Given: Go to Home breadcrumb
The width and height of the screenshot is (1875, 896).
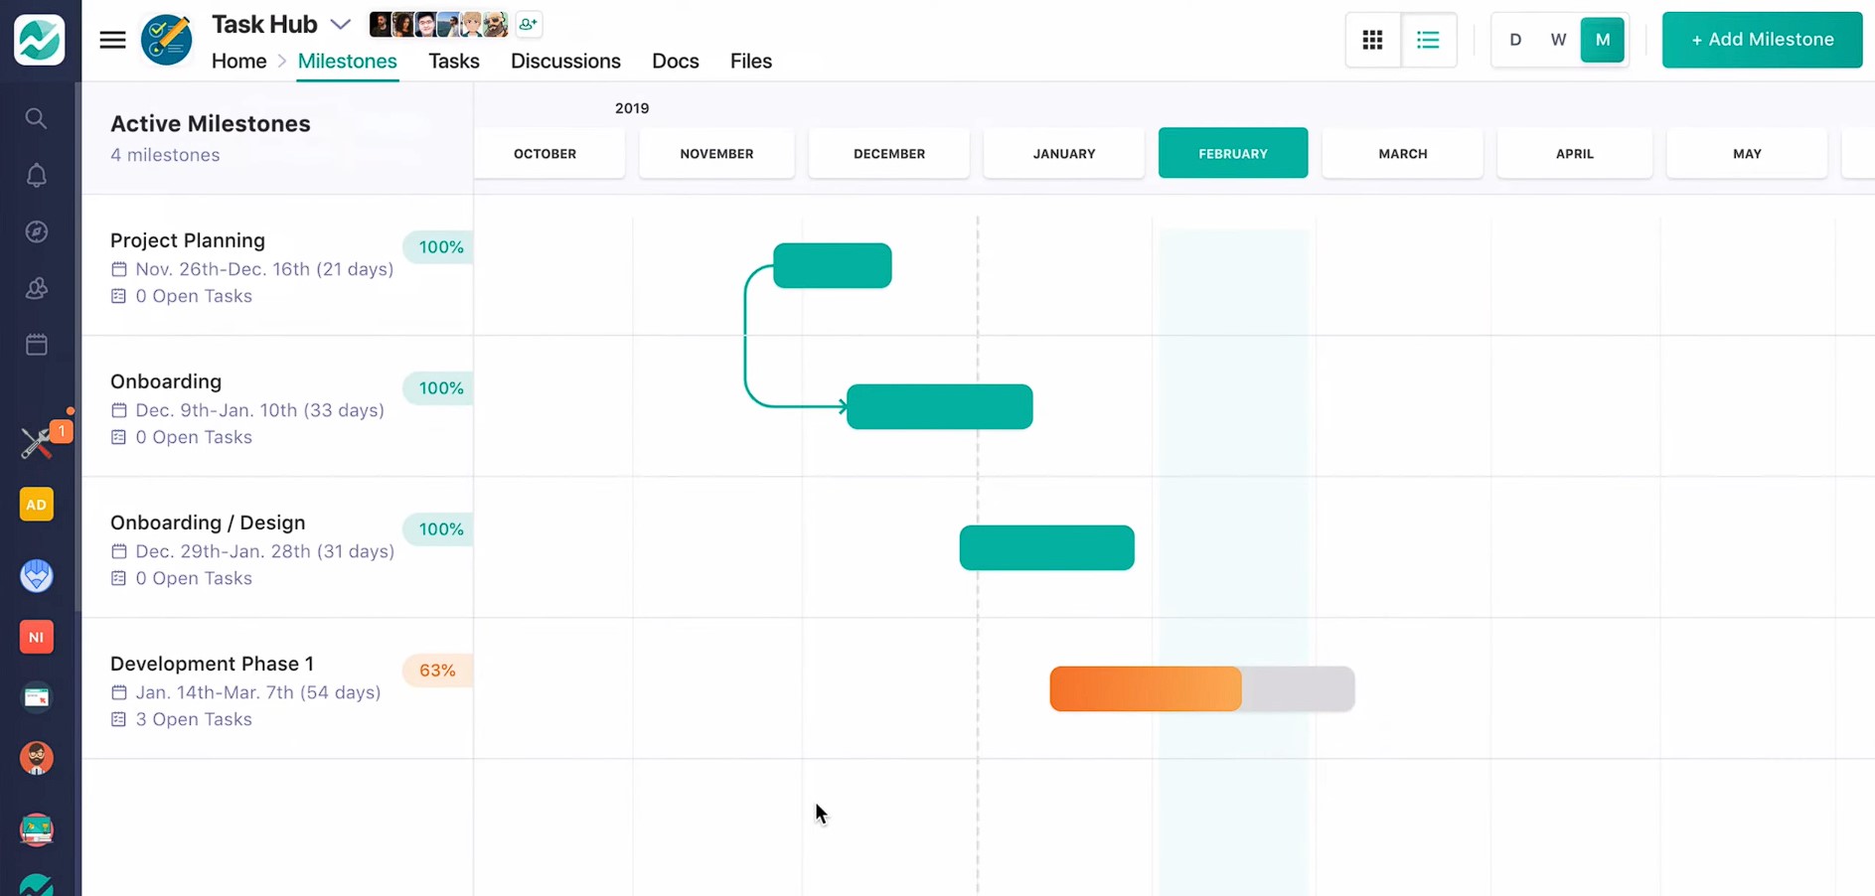Looking at the screenshot, I should tap(238, 61).
